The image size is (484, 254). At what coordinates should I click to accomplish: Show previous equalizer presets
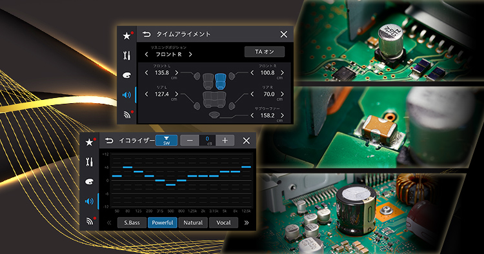[109, 222]
